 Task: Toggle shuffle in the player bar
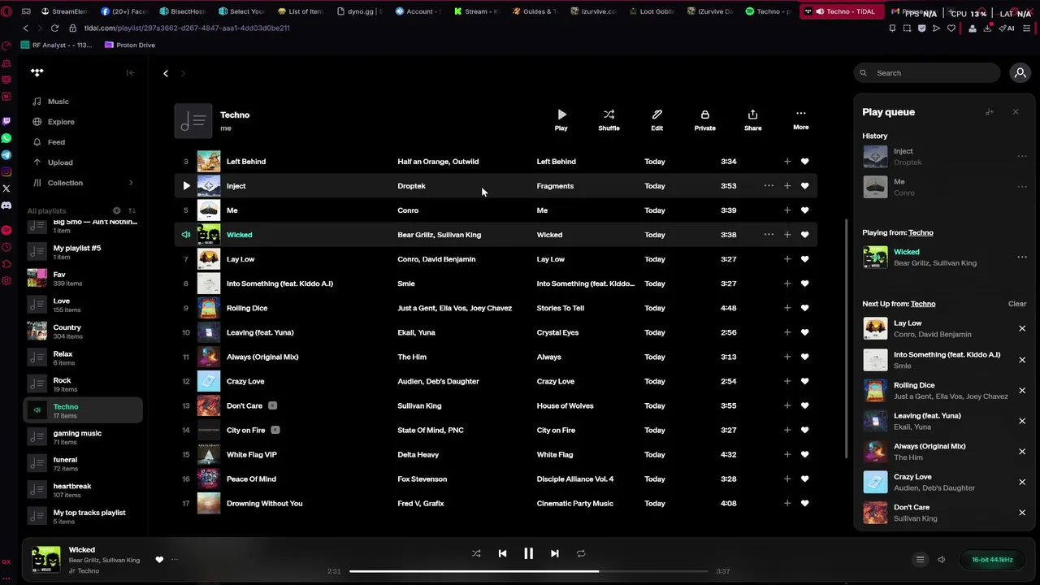[476, 553]
